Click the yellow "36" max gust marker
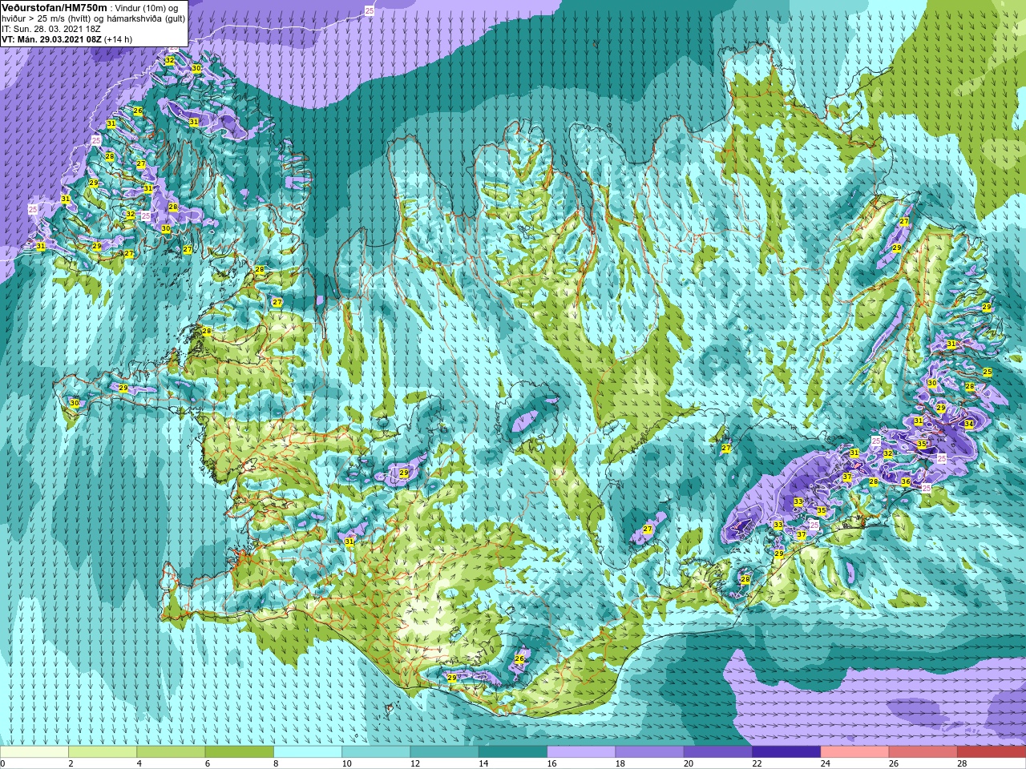 click(906, 481)
